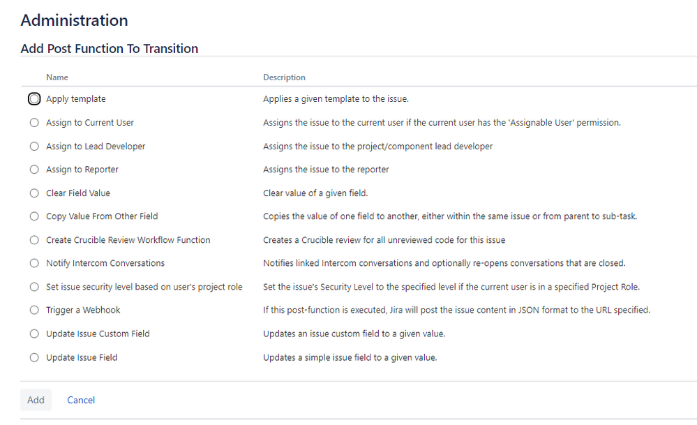Image resolution: width=697 pixels, height=425 pixels.
Task: Choose Copy Value From Other Field option
Action: 34,216
